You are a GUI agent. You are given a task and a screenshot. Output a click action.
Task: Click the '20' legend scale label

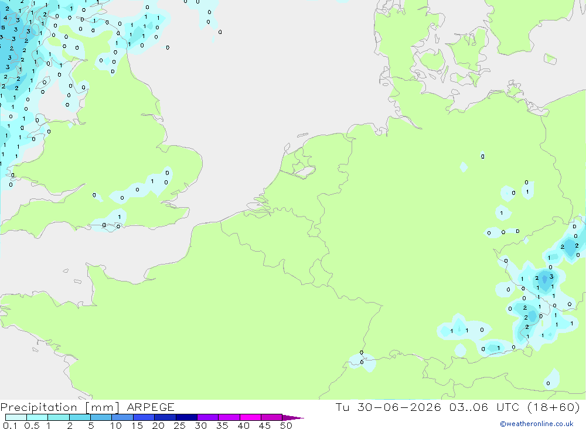click(158, 425)
